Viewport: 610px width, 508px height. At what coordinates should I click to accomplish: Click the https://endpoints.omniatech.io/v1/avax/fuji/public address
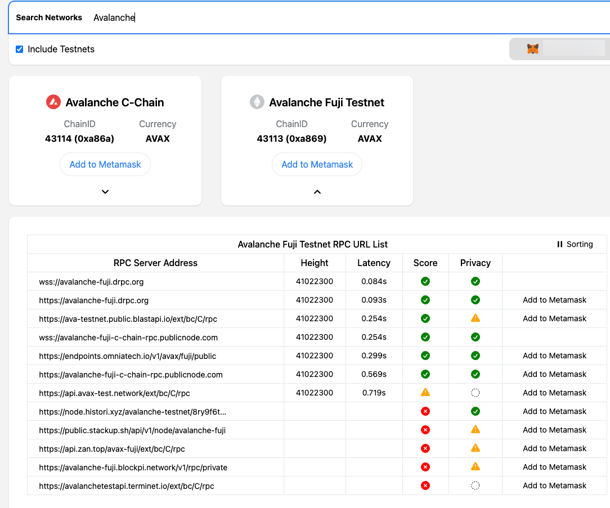click(x=127, y=356)
